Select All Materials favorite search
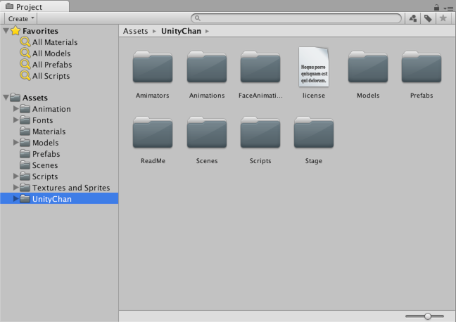456x322 pixels. [49, 42]
